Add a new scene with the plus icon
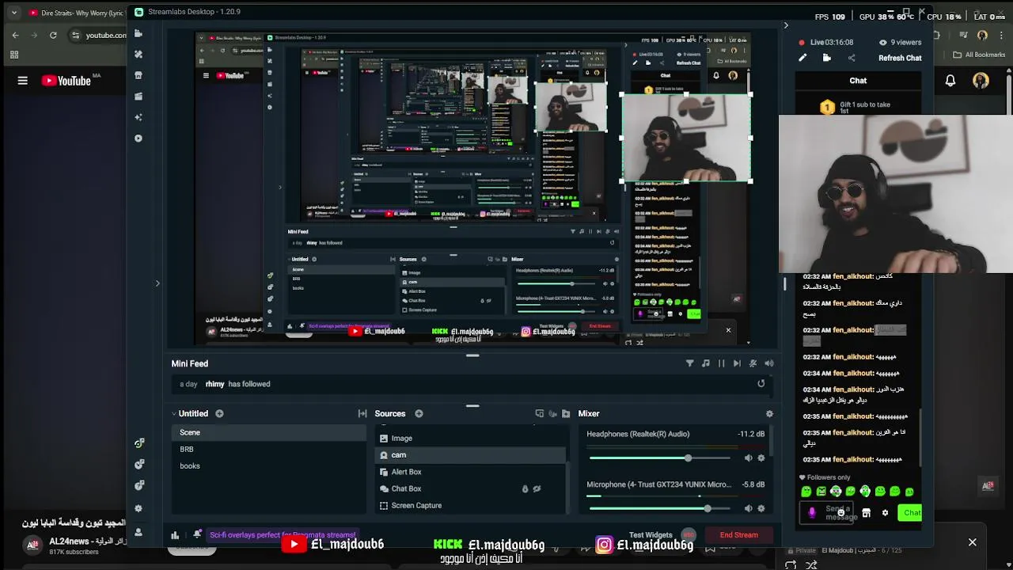Viewport: 1013px width, 570px height. click(x=219, y=413)
